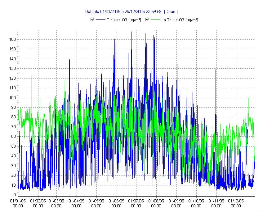Click the y-axis value 40
Viewport: 263px width, 212px height.
tap(13, 156)
